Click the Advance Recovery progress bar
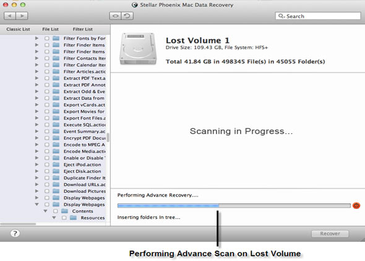Viewport: 365px width, 261px height. pos(234,205)
